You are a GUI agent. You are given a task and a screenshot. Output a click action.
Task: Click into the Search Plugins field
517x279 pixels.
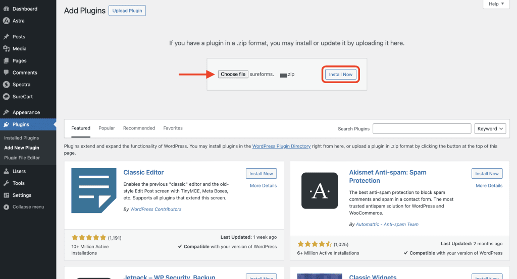coord(422,129)
